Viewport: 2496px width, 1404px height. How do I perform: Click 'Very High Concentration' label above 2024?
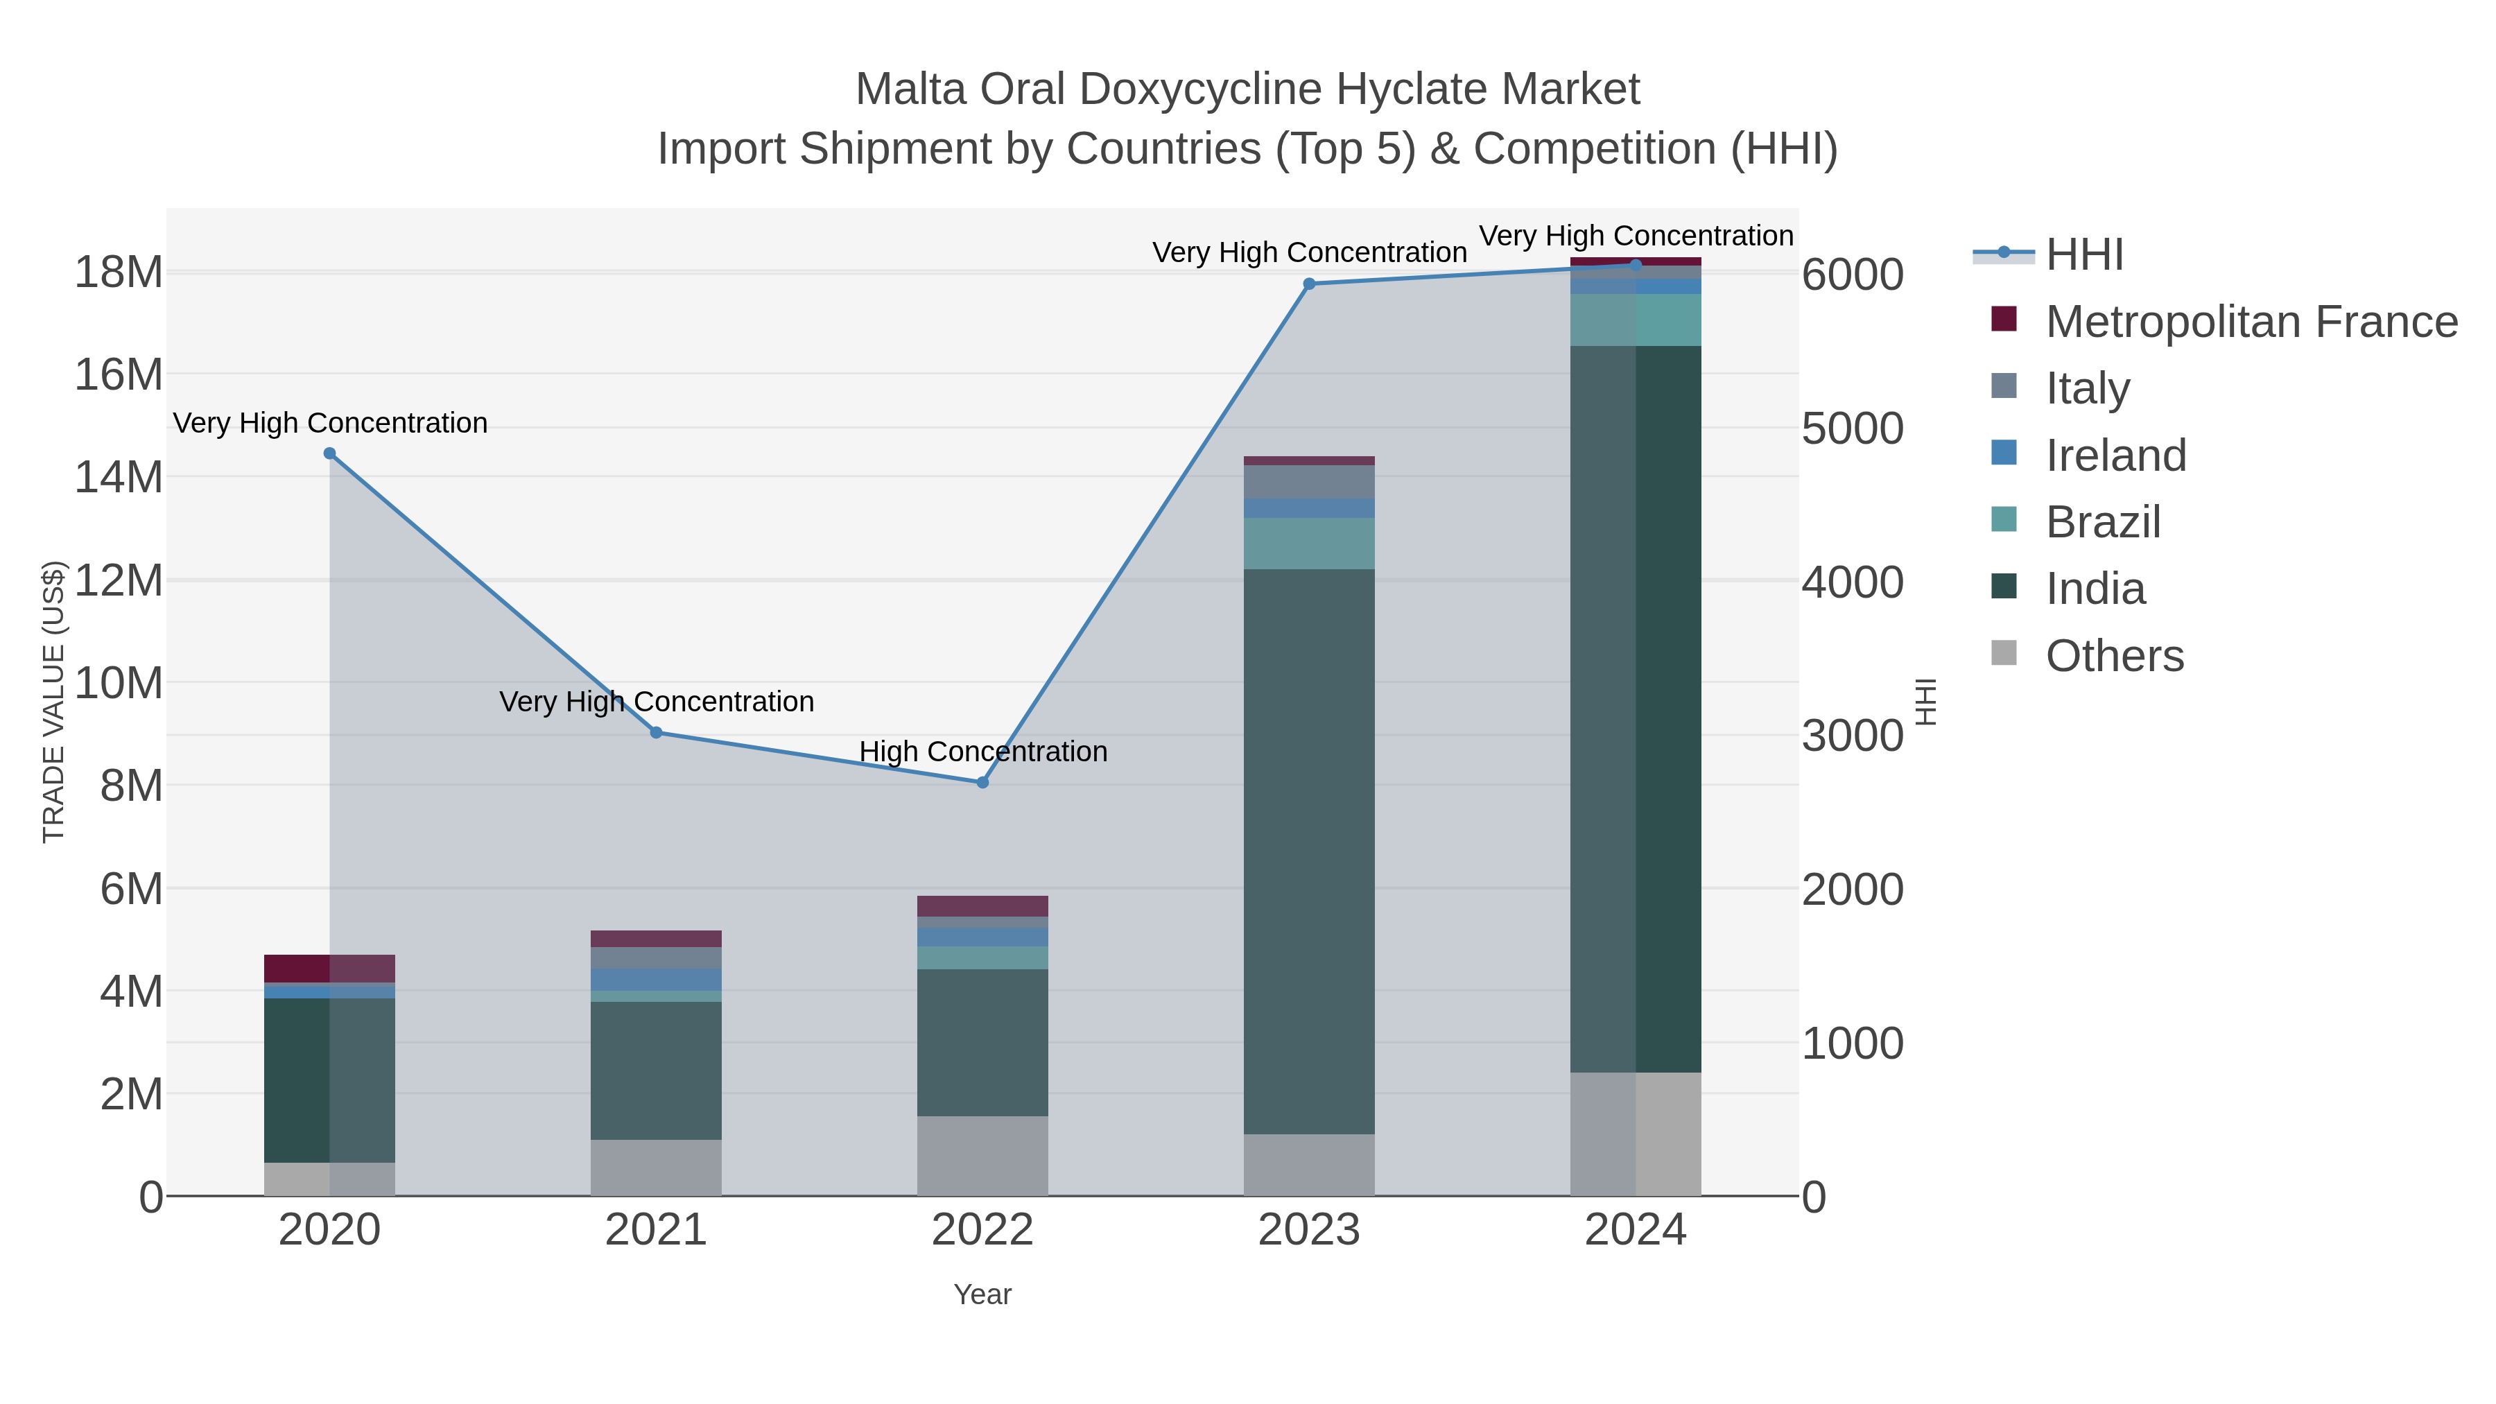(x=1636, y=236)
